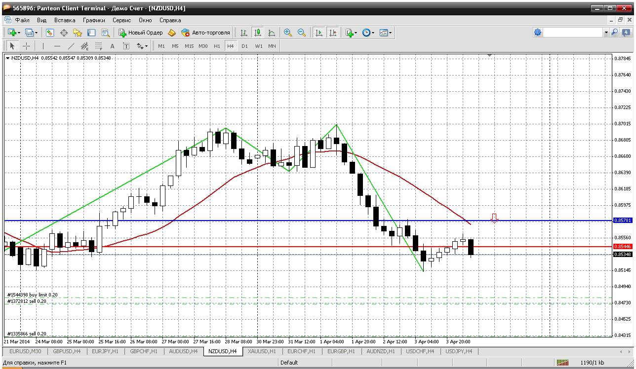Switch chart to bar chart mode
636x369 pixels.
click(x=244, y=33)
